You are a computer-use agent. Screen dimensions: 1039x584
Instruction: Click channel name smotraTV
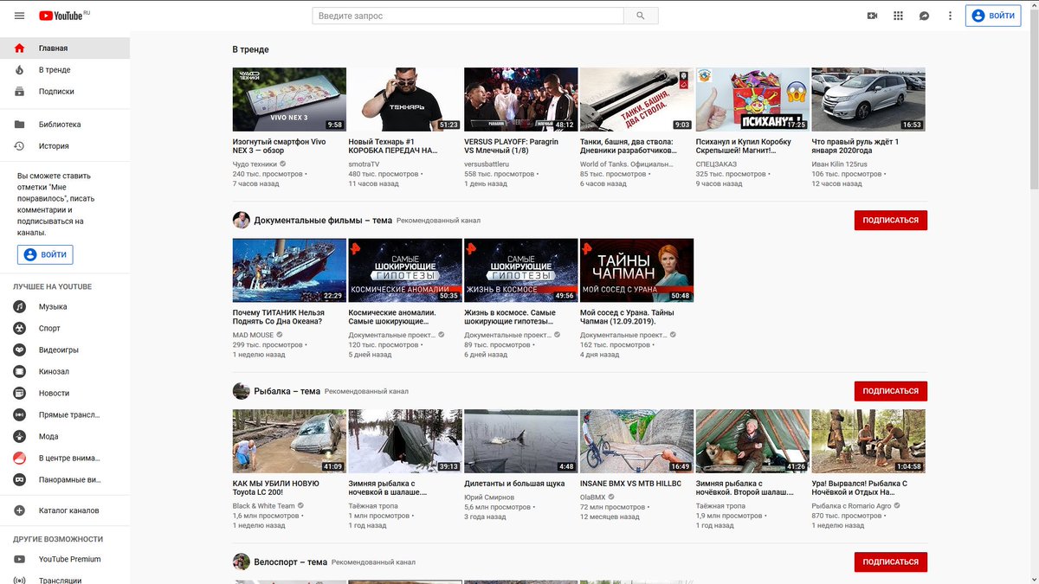coord(364,164)
